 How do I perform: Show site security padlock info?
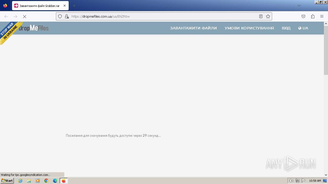[x=67, y=16]
